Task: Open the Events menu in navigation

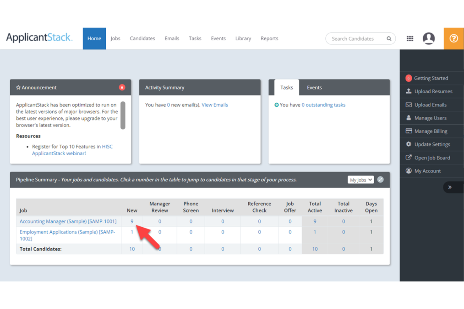Action: (218, 39)
